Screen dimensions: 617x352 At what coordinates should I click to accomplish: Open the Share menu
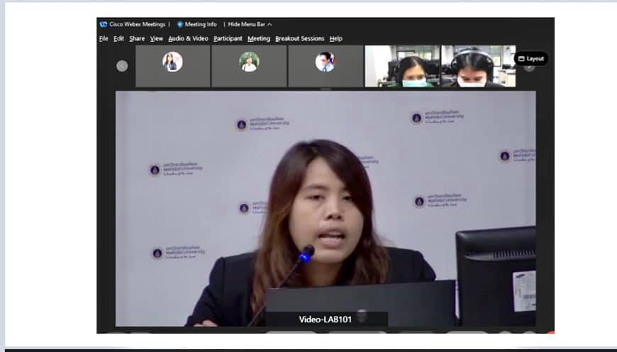pos(137,38)
